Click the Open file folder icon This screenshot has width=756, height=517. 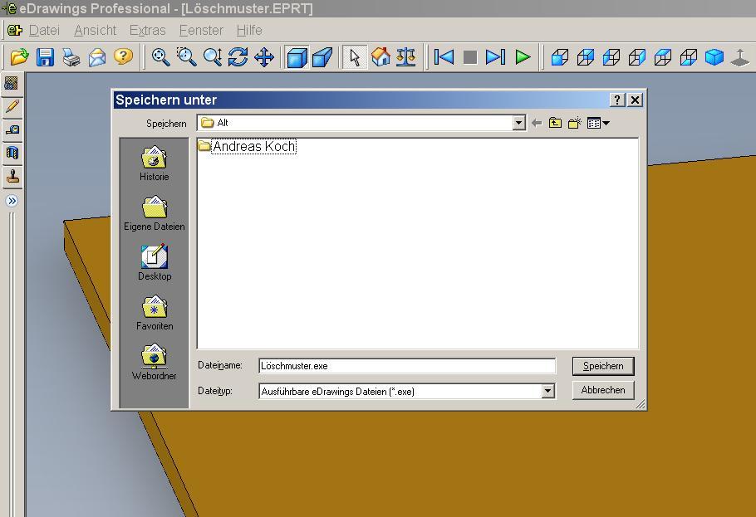click(19, 57)
